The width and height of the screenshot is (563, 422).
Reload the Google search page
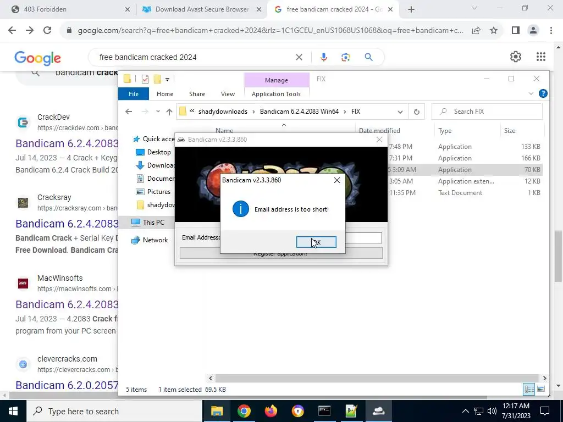tap(47, 31)
